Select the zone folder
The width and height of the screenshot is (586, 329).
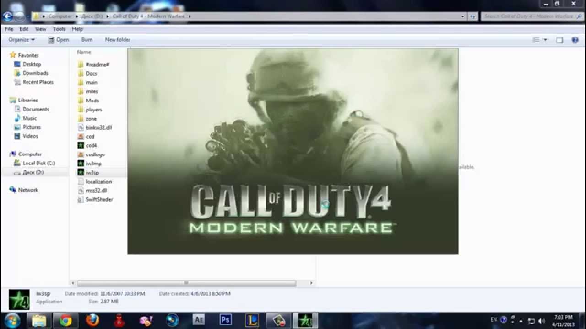pyautogui.click(x=87, y=118)
